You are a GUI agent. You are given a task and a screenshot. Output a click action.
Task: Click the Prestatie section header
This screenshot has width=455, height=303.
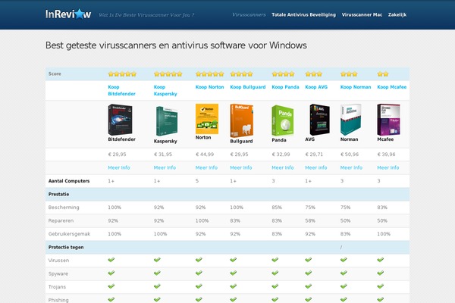58,194
